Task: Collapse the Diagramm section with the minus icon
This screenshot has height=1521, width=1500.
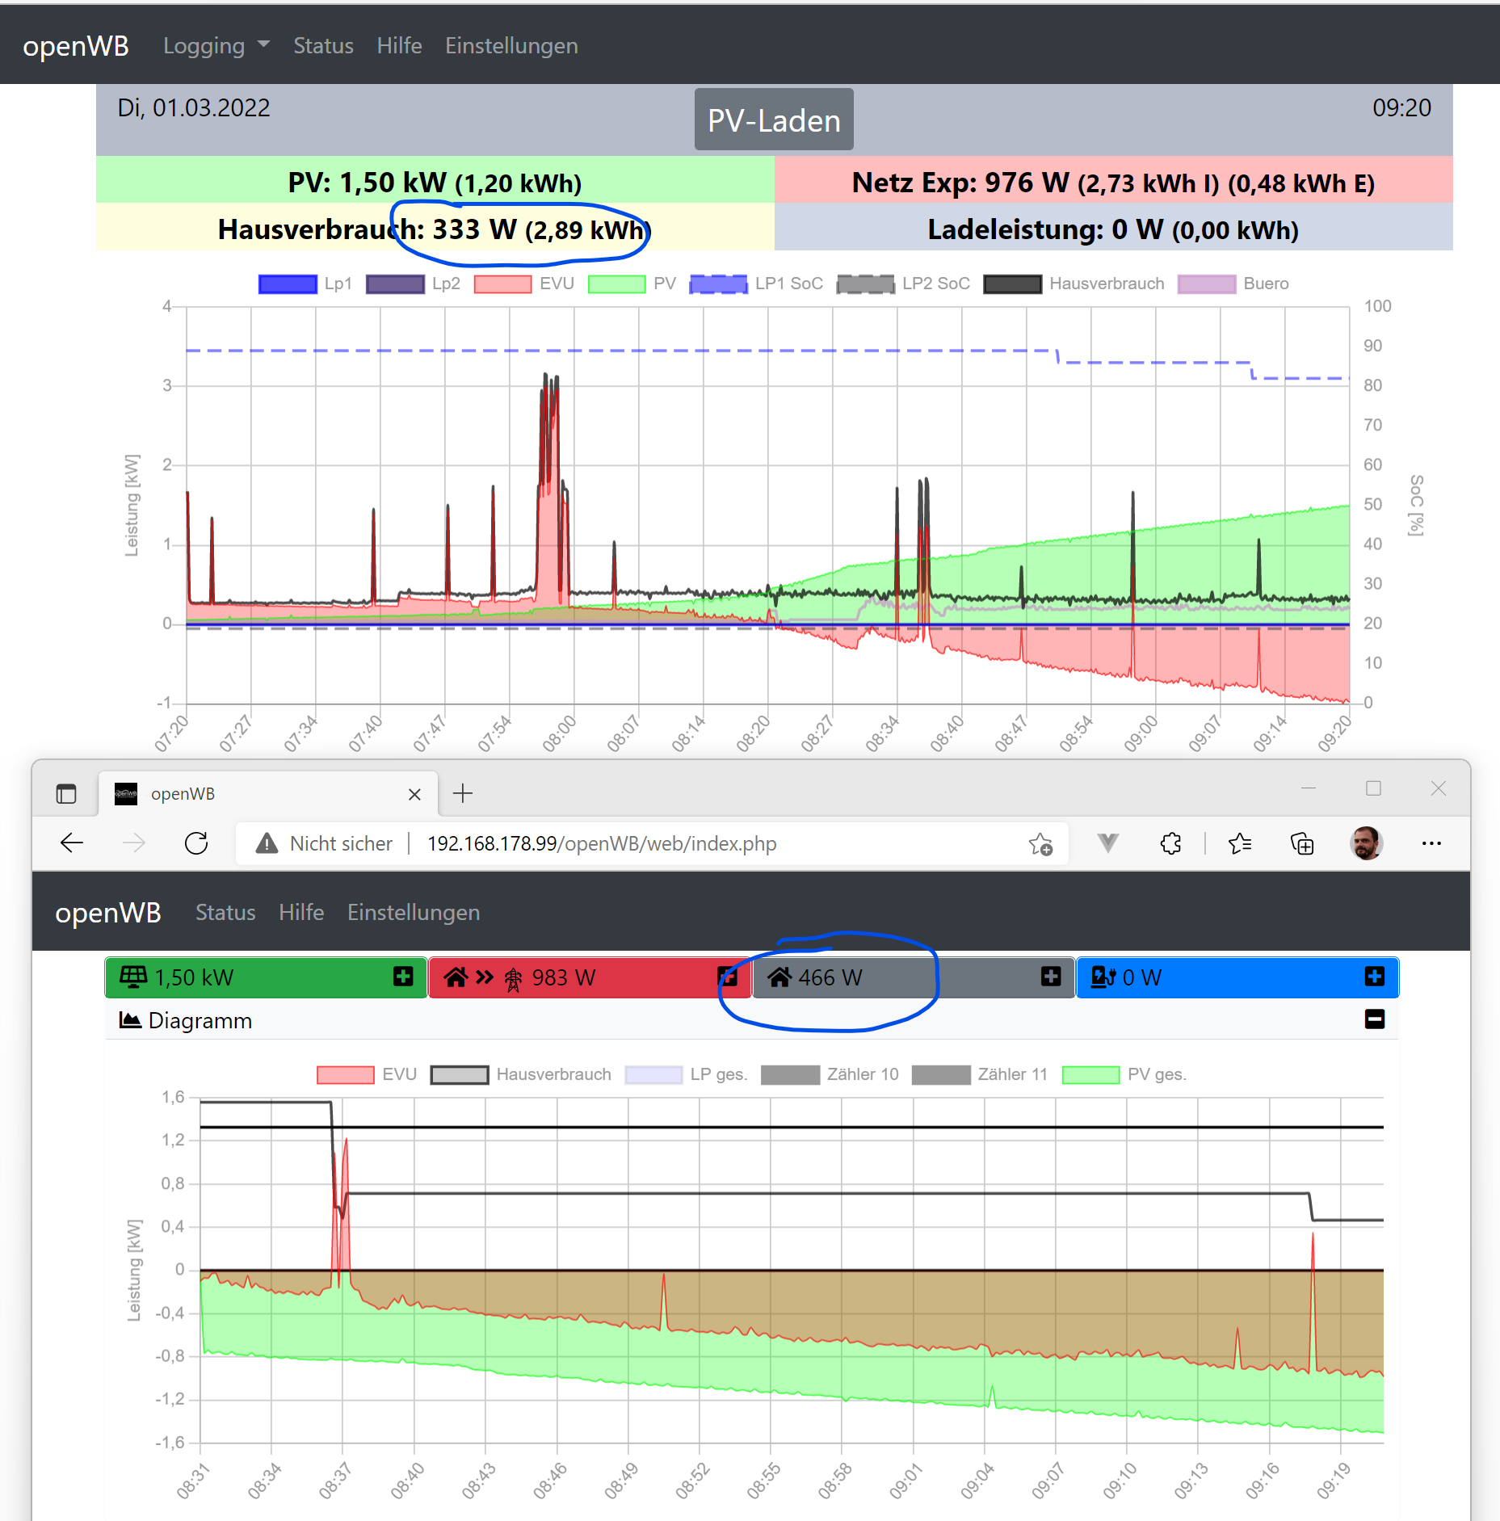Action: (1375, 1019)
